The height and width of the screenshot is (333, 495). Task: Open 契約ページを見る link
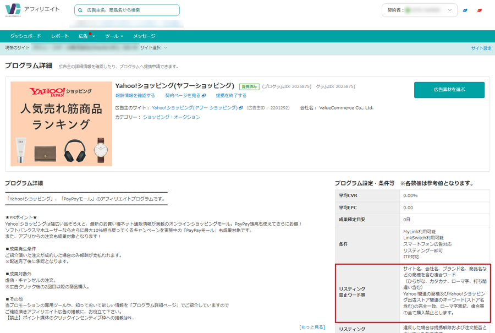tap(183, 95)
